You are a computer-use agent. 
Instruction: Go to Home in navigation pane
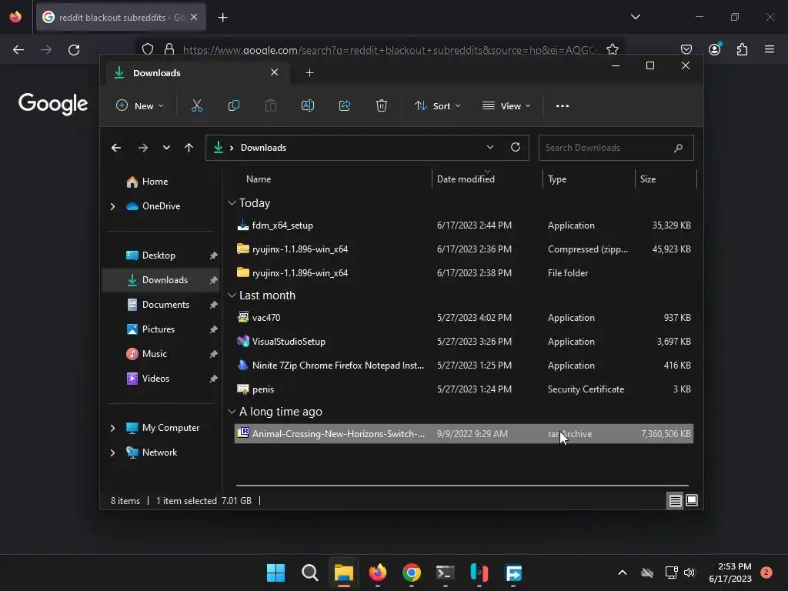tap(155, 182)
